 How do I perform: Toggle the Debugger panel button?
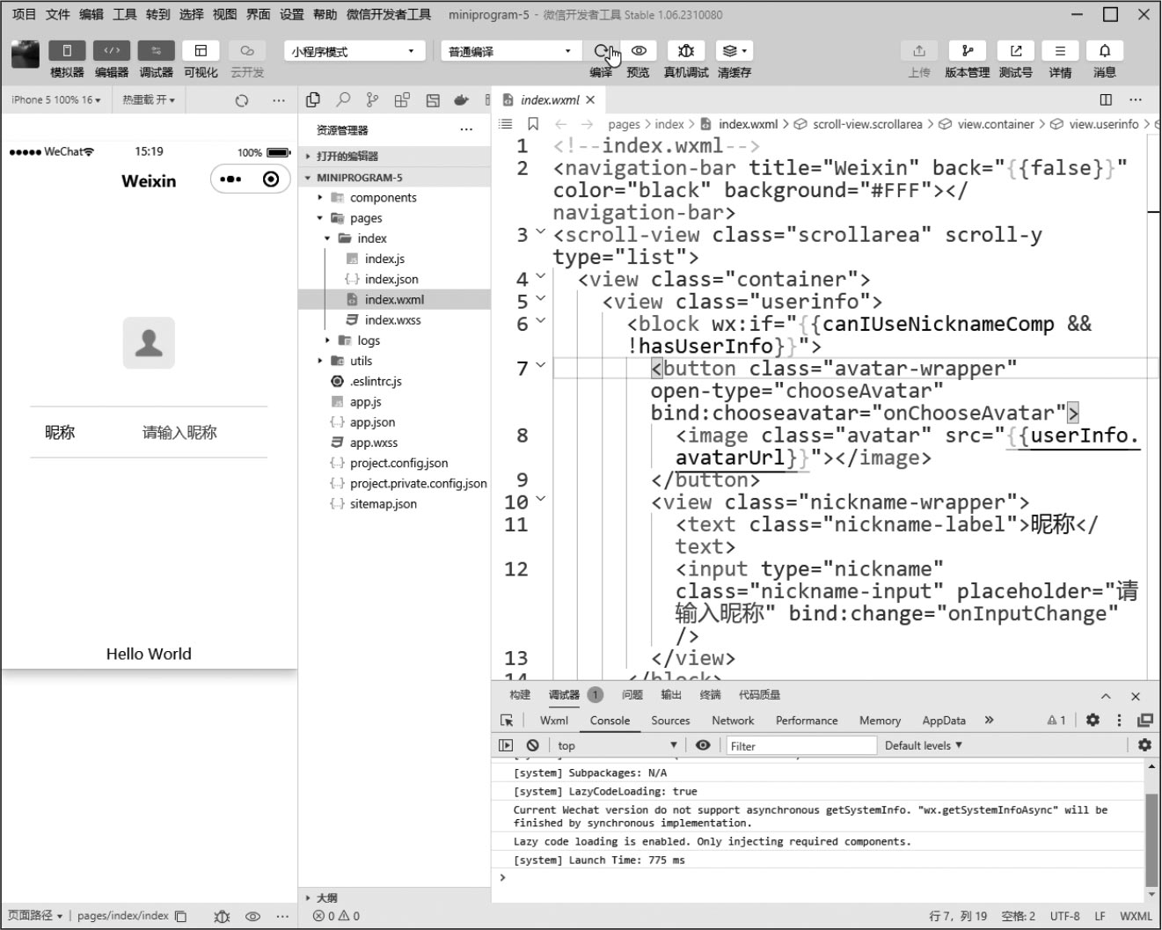(156, 51)
